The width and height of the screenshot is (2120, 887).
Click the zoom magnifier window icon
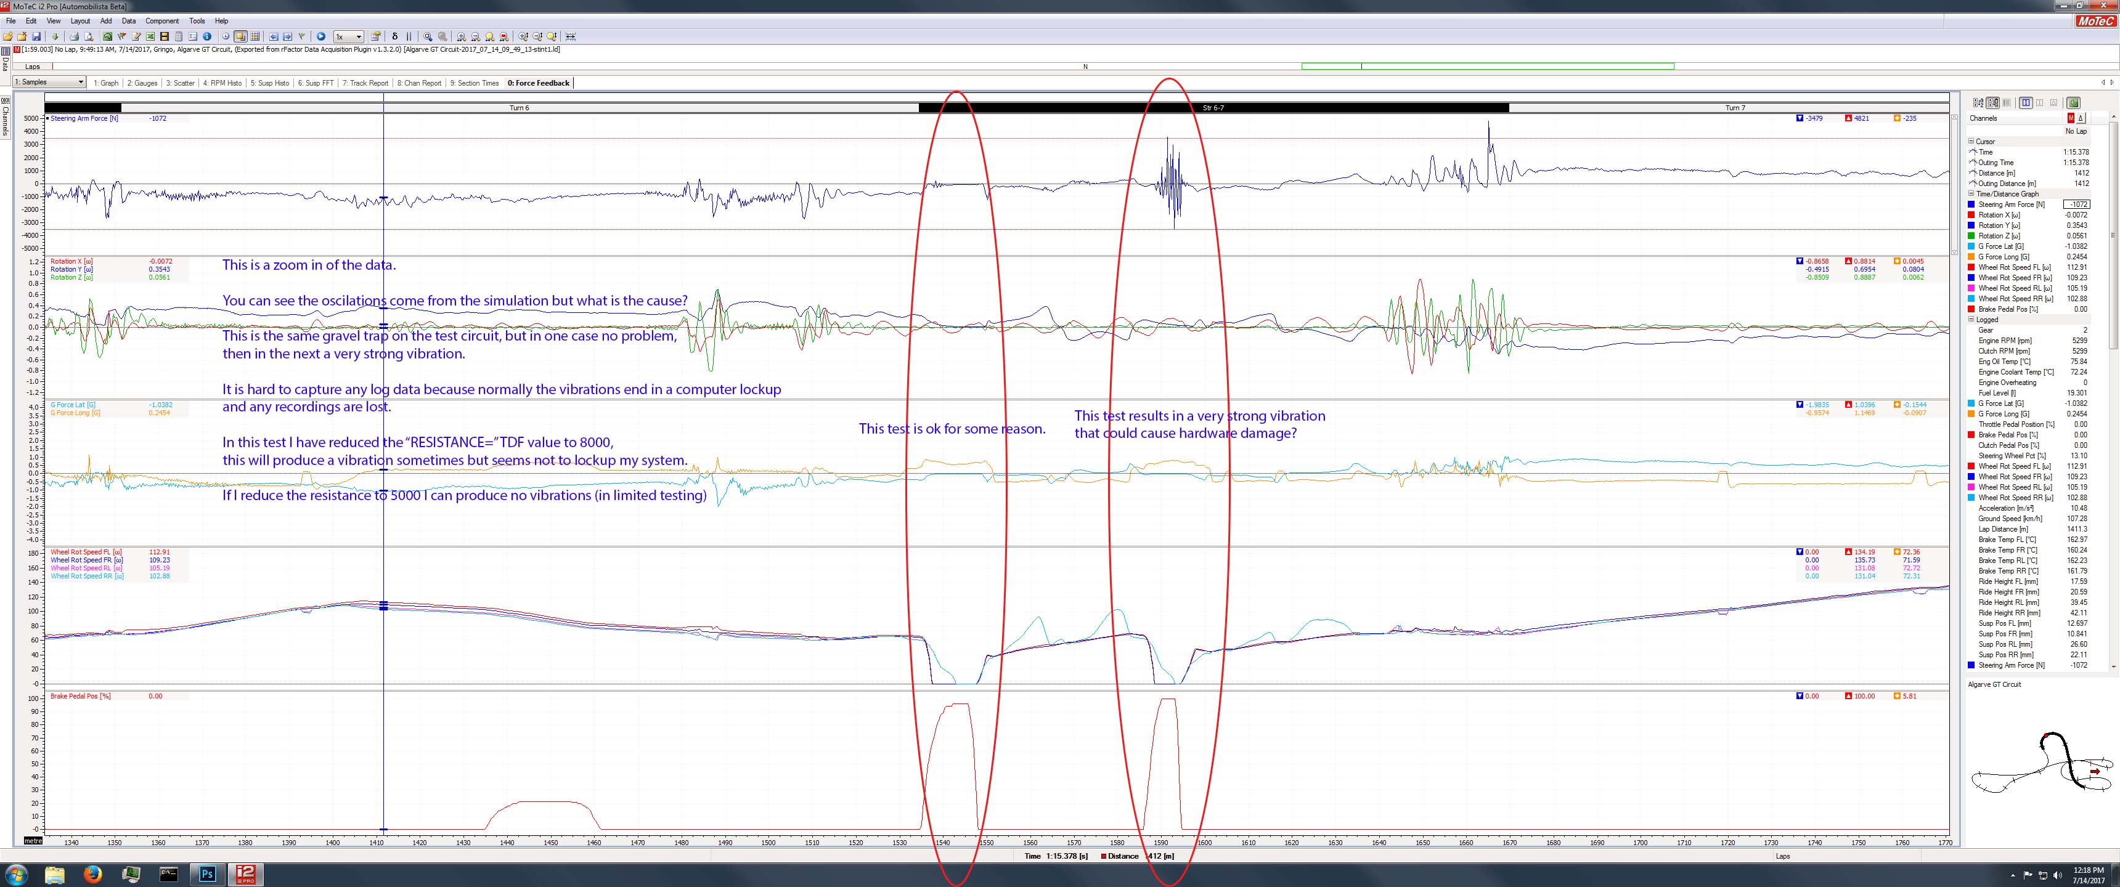tap(428, 36)
